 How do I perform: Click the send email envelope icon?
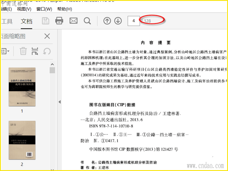coord(74,21)
